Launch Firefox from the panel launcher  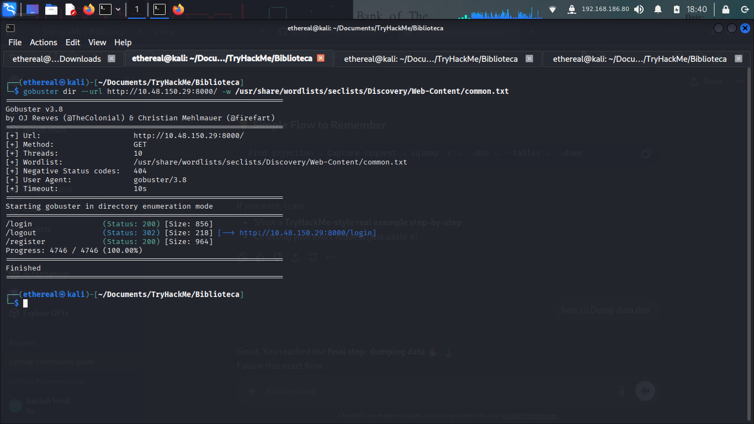(x=88, y=9)
